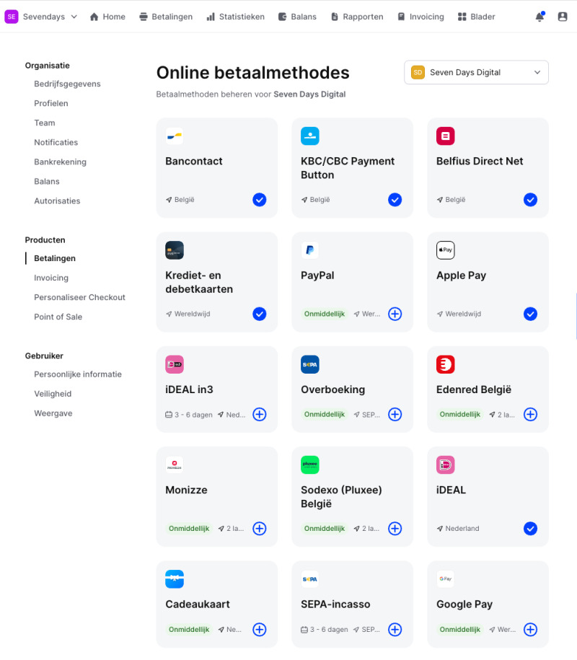Open Bankrekening in the sidebar
The height and width of the screenshot is (660, 577).
tap(60, 162)
